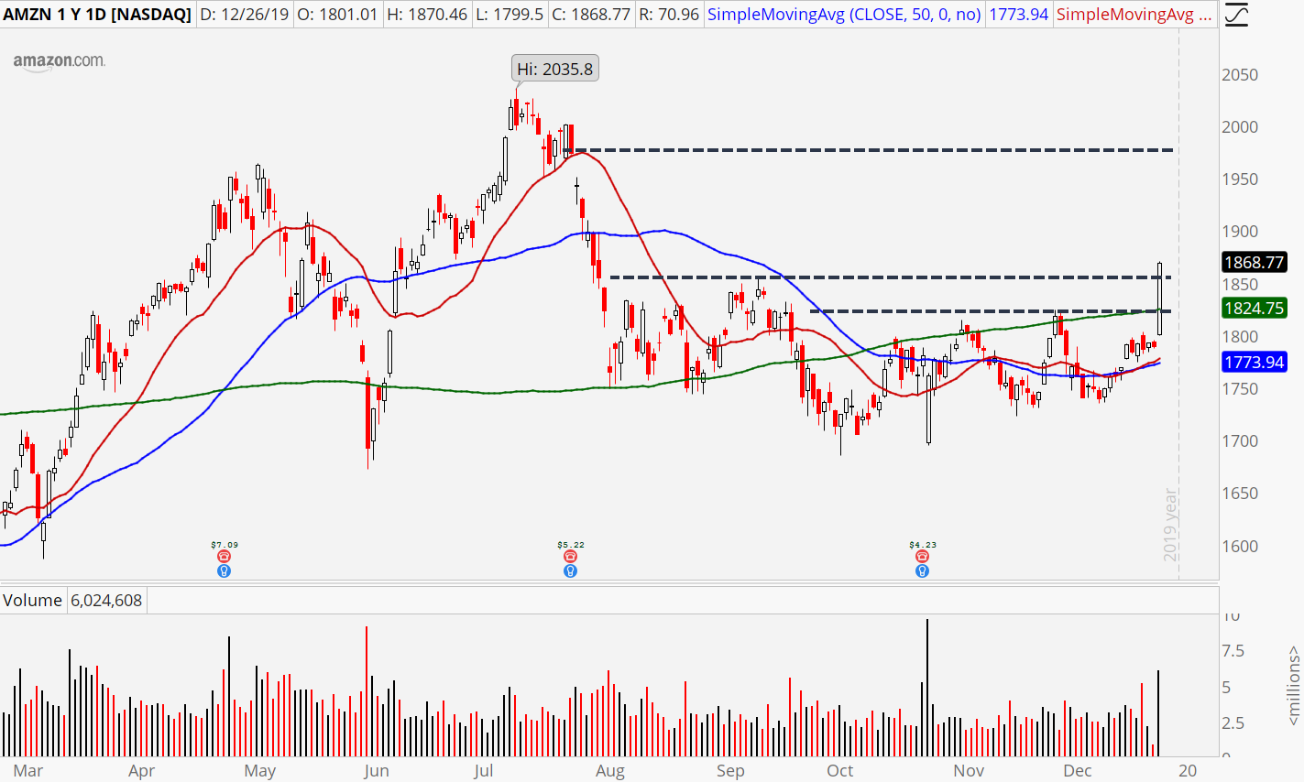Click the Nov label on the time axis
This screenshot has width=1304, height=782.
coord(969,771)
